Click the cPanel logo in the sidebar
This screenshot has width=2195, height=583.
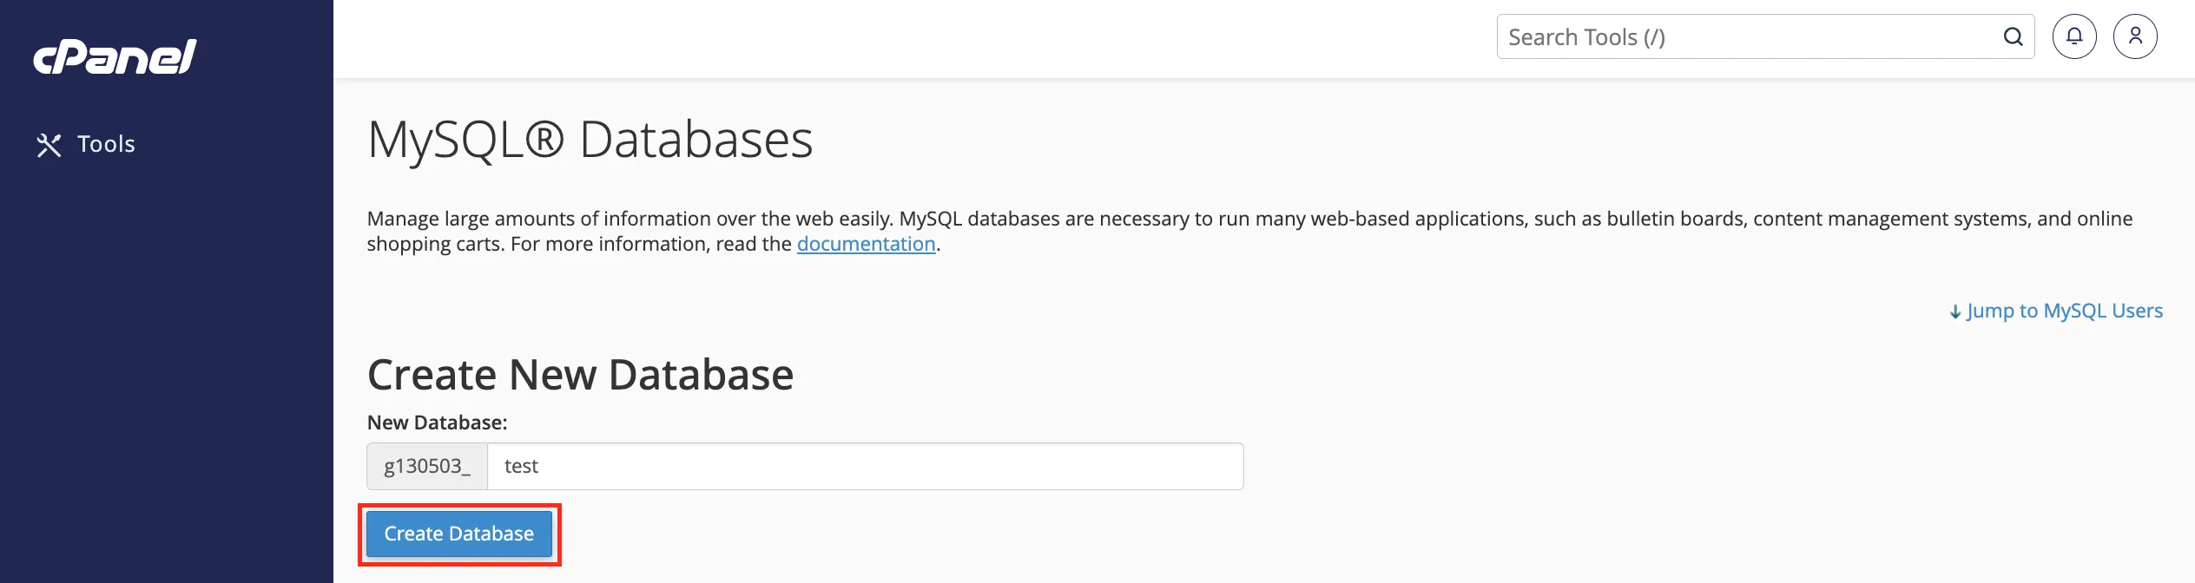[x=115, y=57]
